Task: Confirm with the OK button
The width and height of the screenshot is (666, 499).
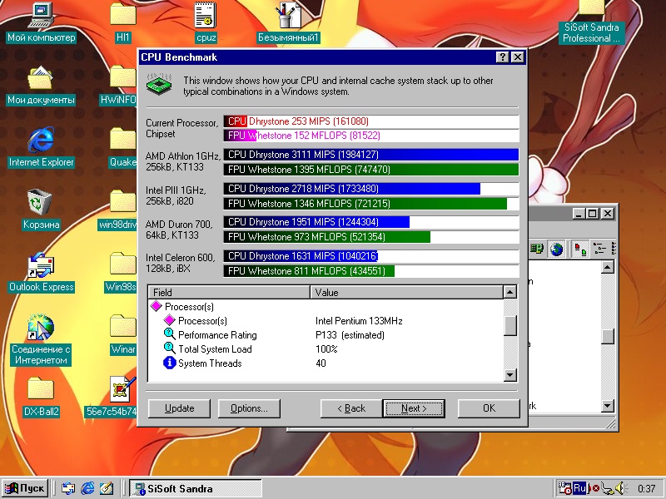Action: point(489,408)
